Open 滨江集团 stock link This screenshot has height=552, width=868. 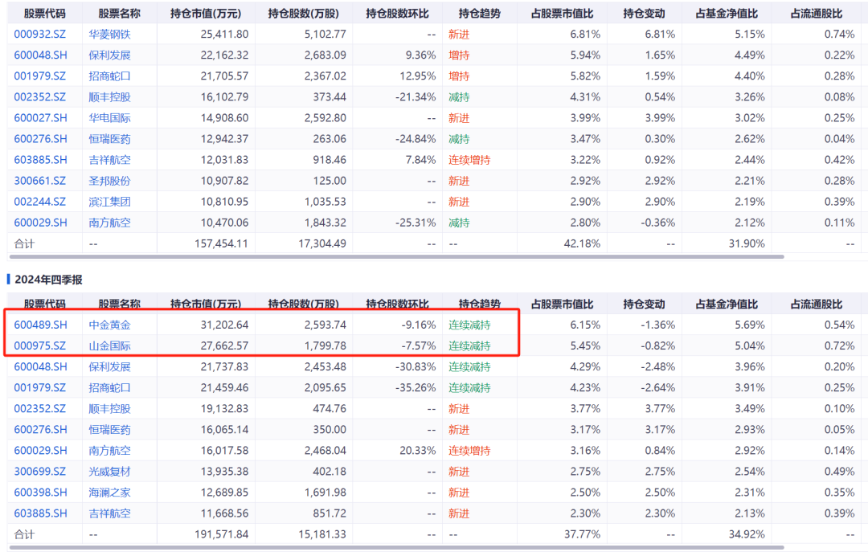click(x=109, y=202)
